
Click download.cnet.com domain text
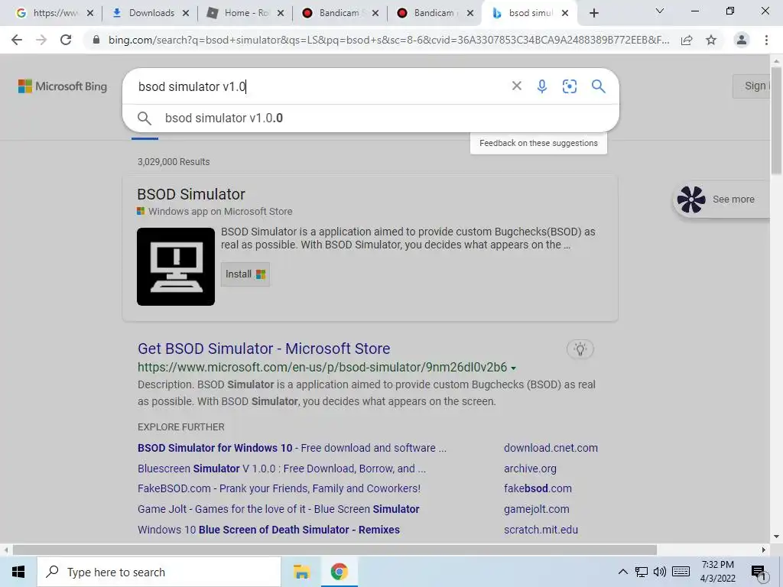[551, 448]
